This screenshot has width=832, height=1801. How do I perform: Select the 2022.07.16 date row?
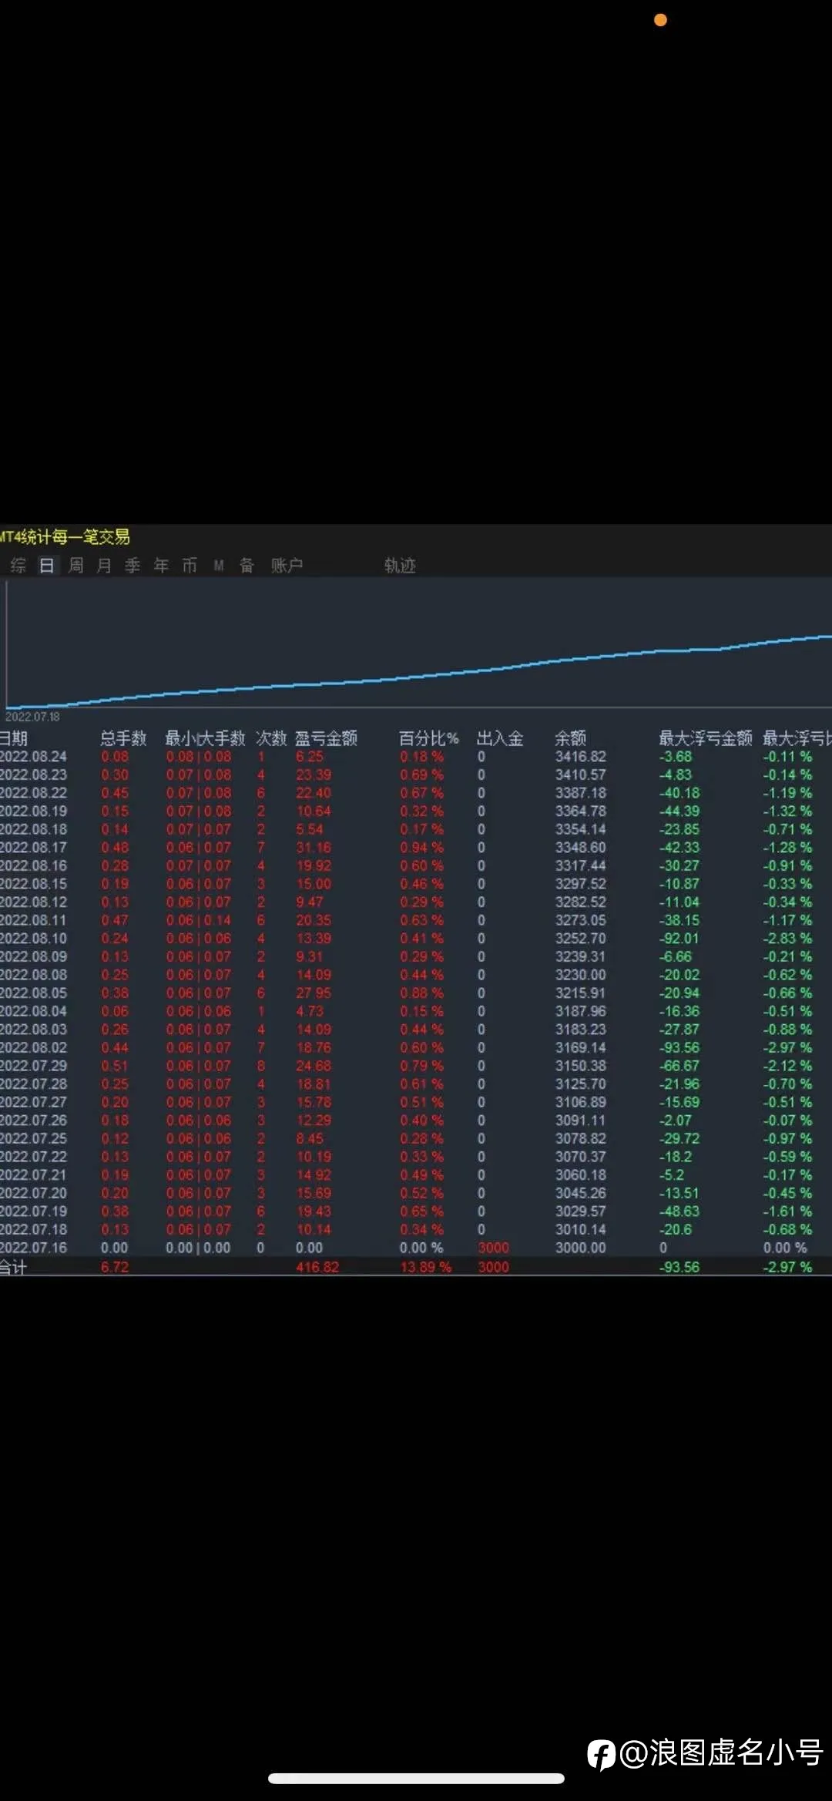416,1248
